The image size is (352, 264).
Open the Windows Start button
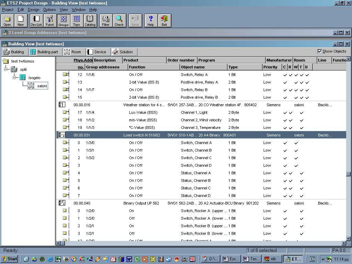[x=9, y=259]
